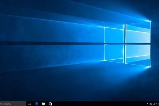Viewport: 159px width, 106px height.
Task: Click the power icon in system tray
Action: (151, 104)
